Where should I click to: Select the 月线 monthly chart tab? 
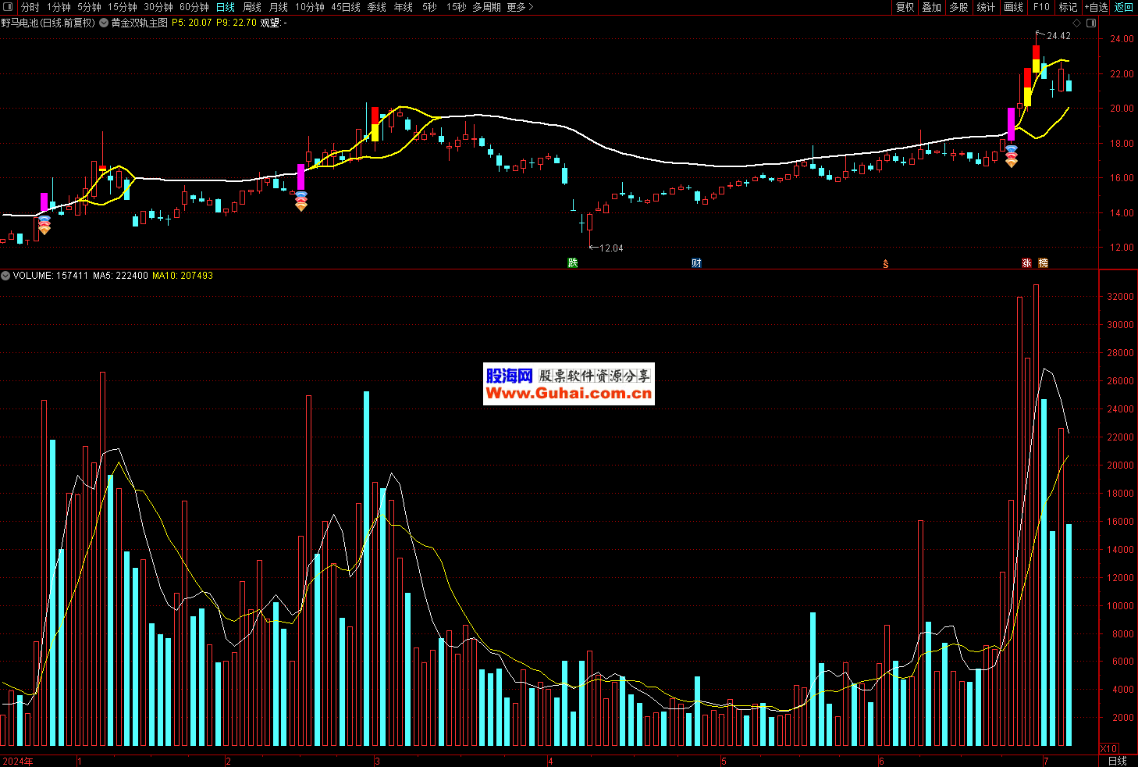tap(279, 7)
